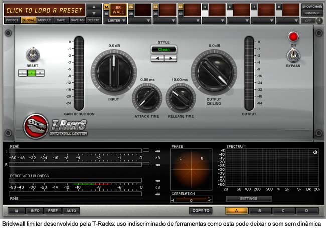326x229 pixels.
Task: Select the L channel button
Action: pos(23,73)
